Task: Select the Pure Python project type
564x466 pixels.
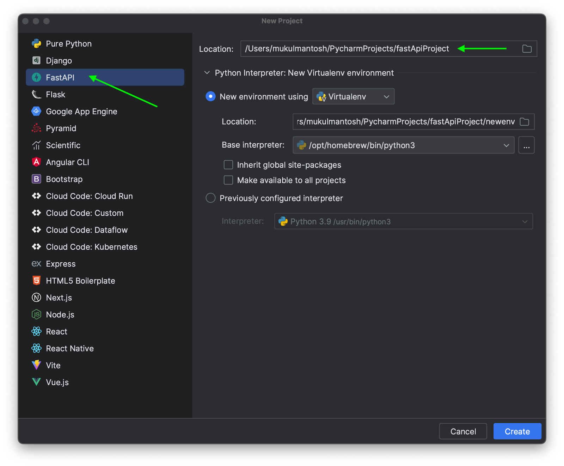Action: pyautogui.click(x=105, y=43)
